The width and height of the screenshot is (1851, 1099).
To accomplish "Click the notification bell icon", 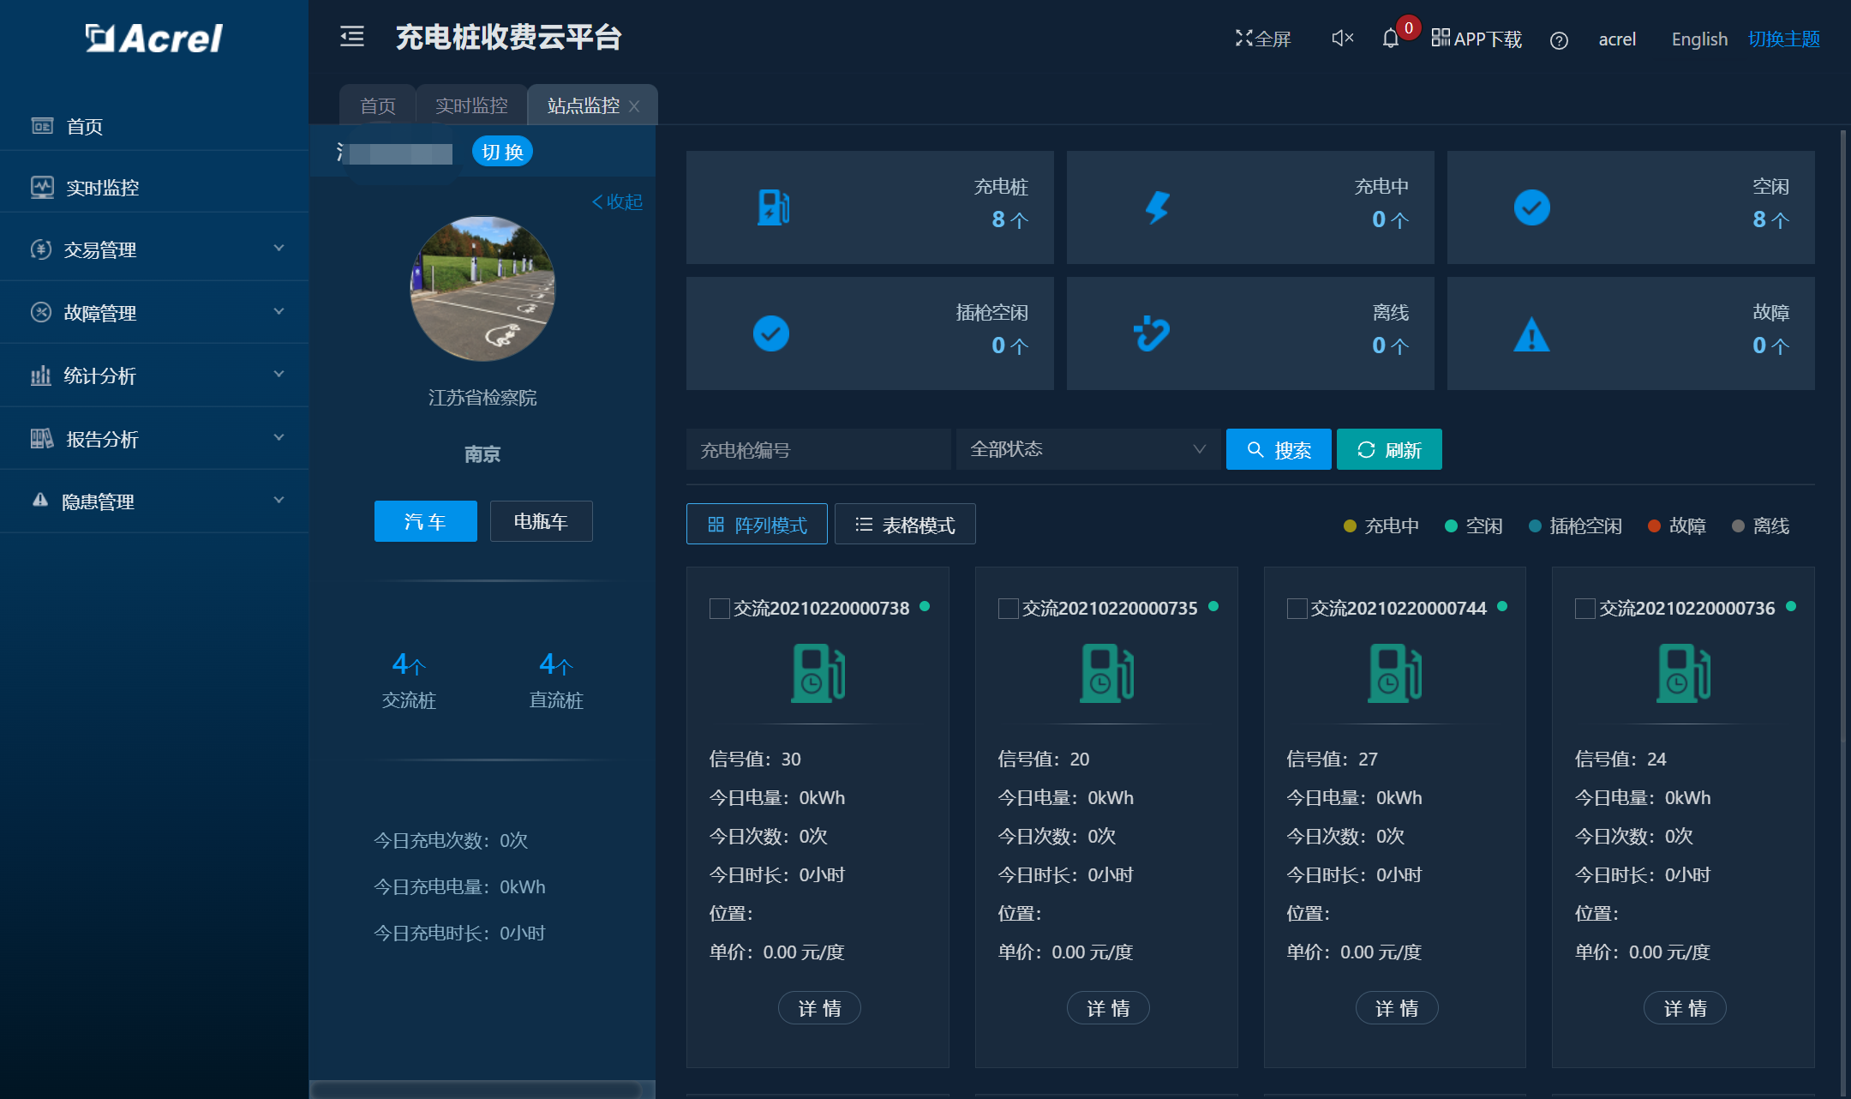I will [x=1390, y=39].
